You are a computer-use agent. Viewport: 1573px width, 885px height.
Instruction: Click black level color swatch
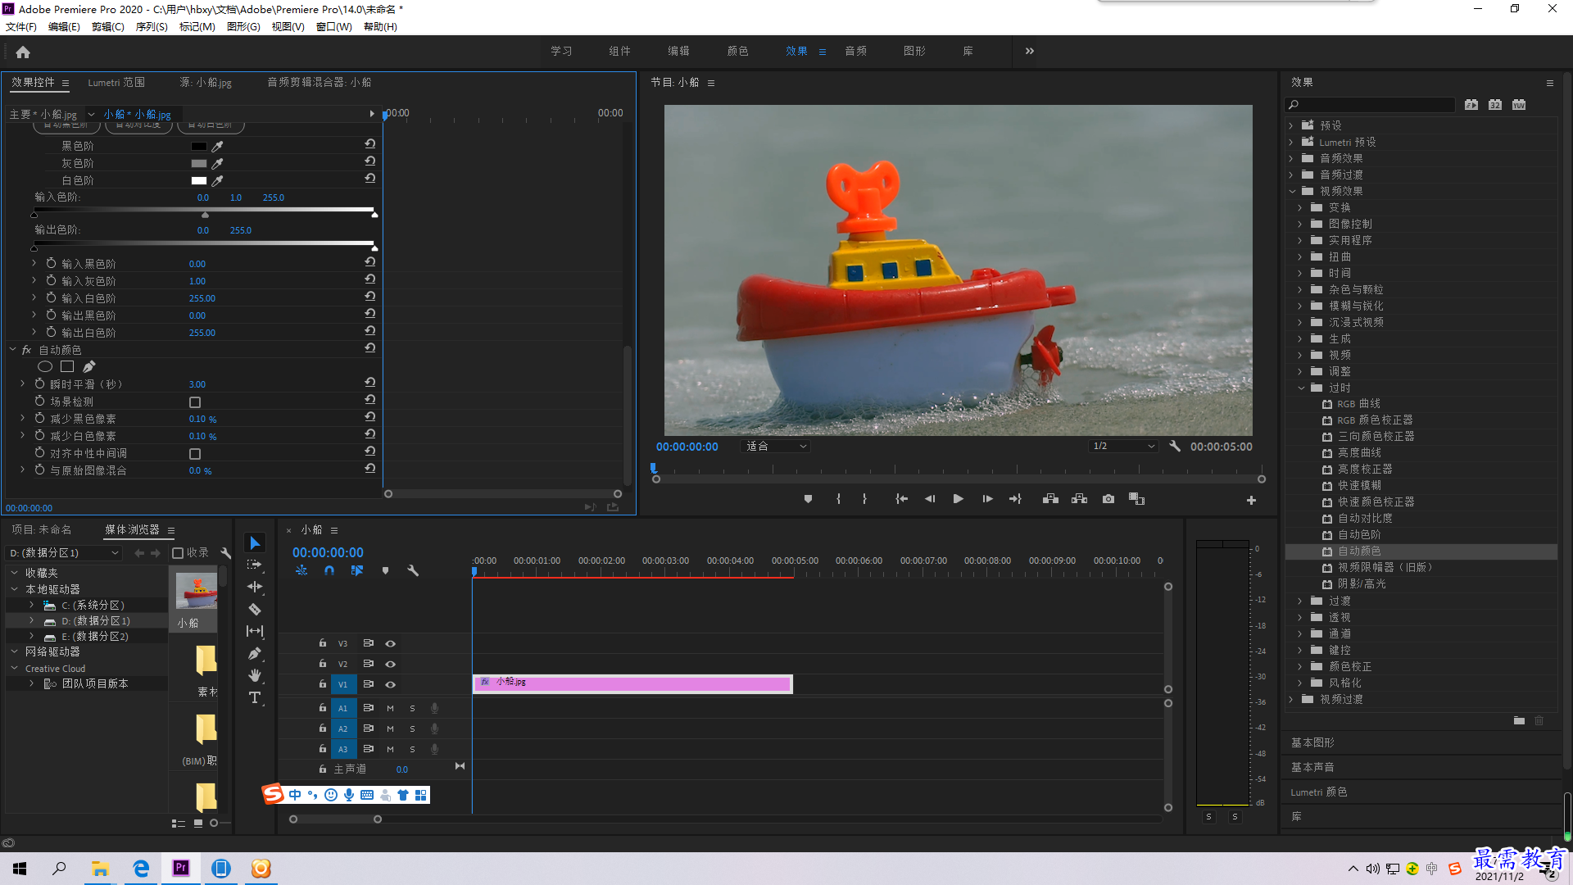coord(199,146)
